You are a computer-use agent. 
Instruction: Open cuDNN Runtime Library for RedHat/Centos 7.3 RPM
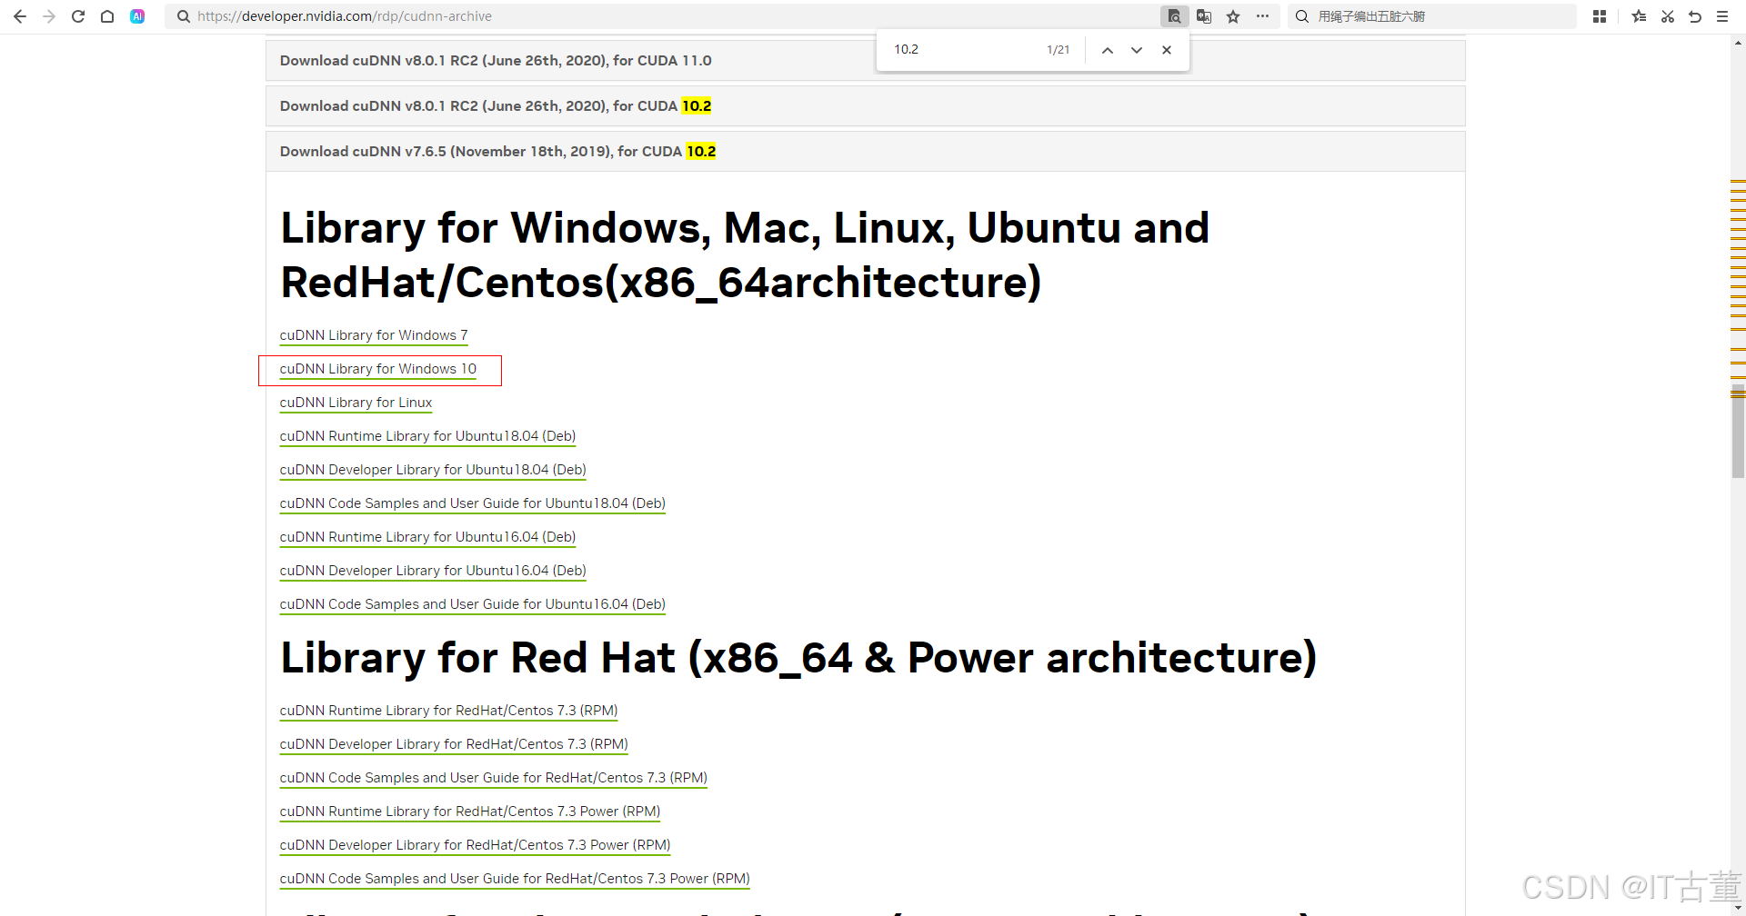pyautogui.click(x=447, y=711)
